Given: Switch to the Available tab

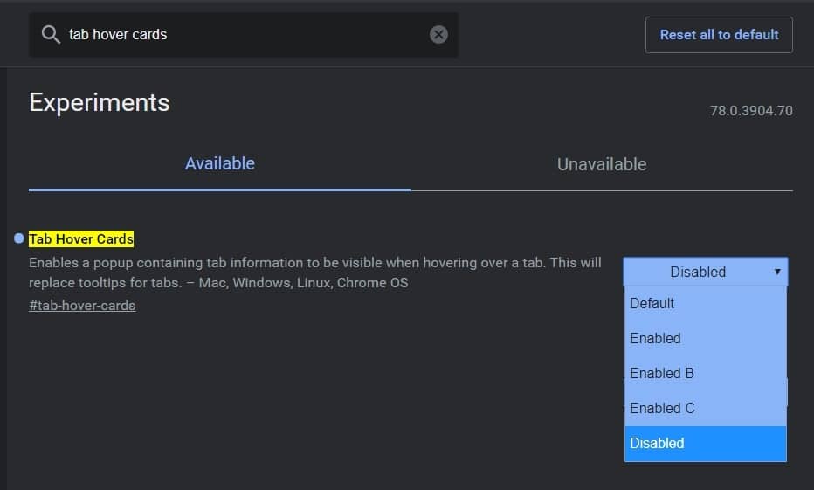Looking at the screenshot, I should [220, 164].
